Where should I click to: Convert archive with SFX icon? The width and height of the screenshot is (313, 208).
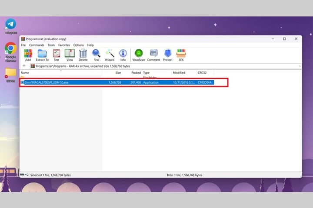tap(181, 54)
